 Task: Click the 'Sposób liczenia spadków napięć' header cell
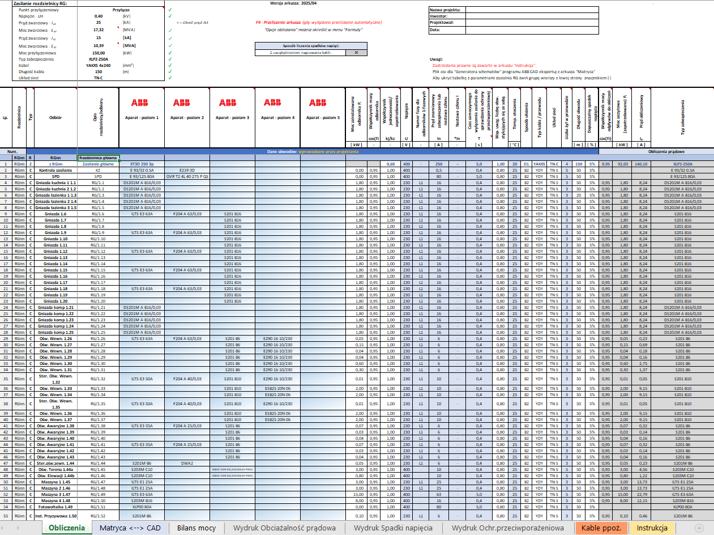tap(311, 45)
